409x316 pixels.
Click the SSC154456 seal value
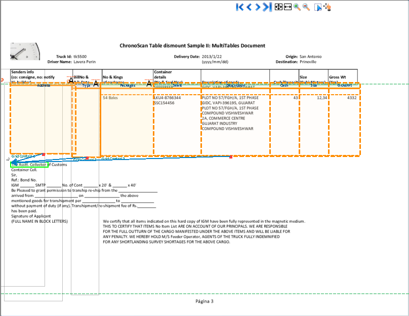tap(165, 103)
